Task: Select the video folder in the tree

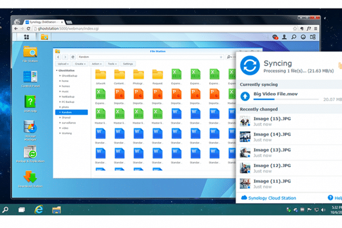Action: click(65, 128)
